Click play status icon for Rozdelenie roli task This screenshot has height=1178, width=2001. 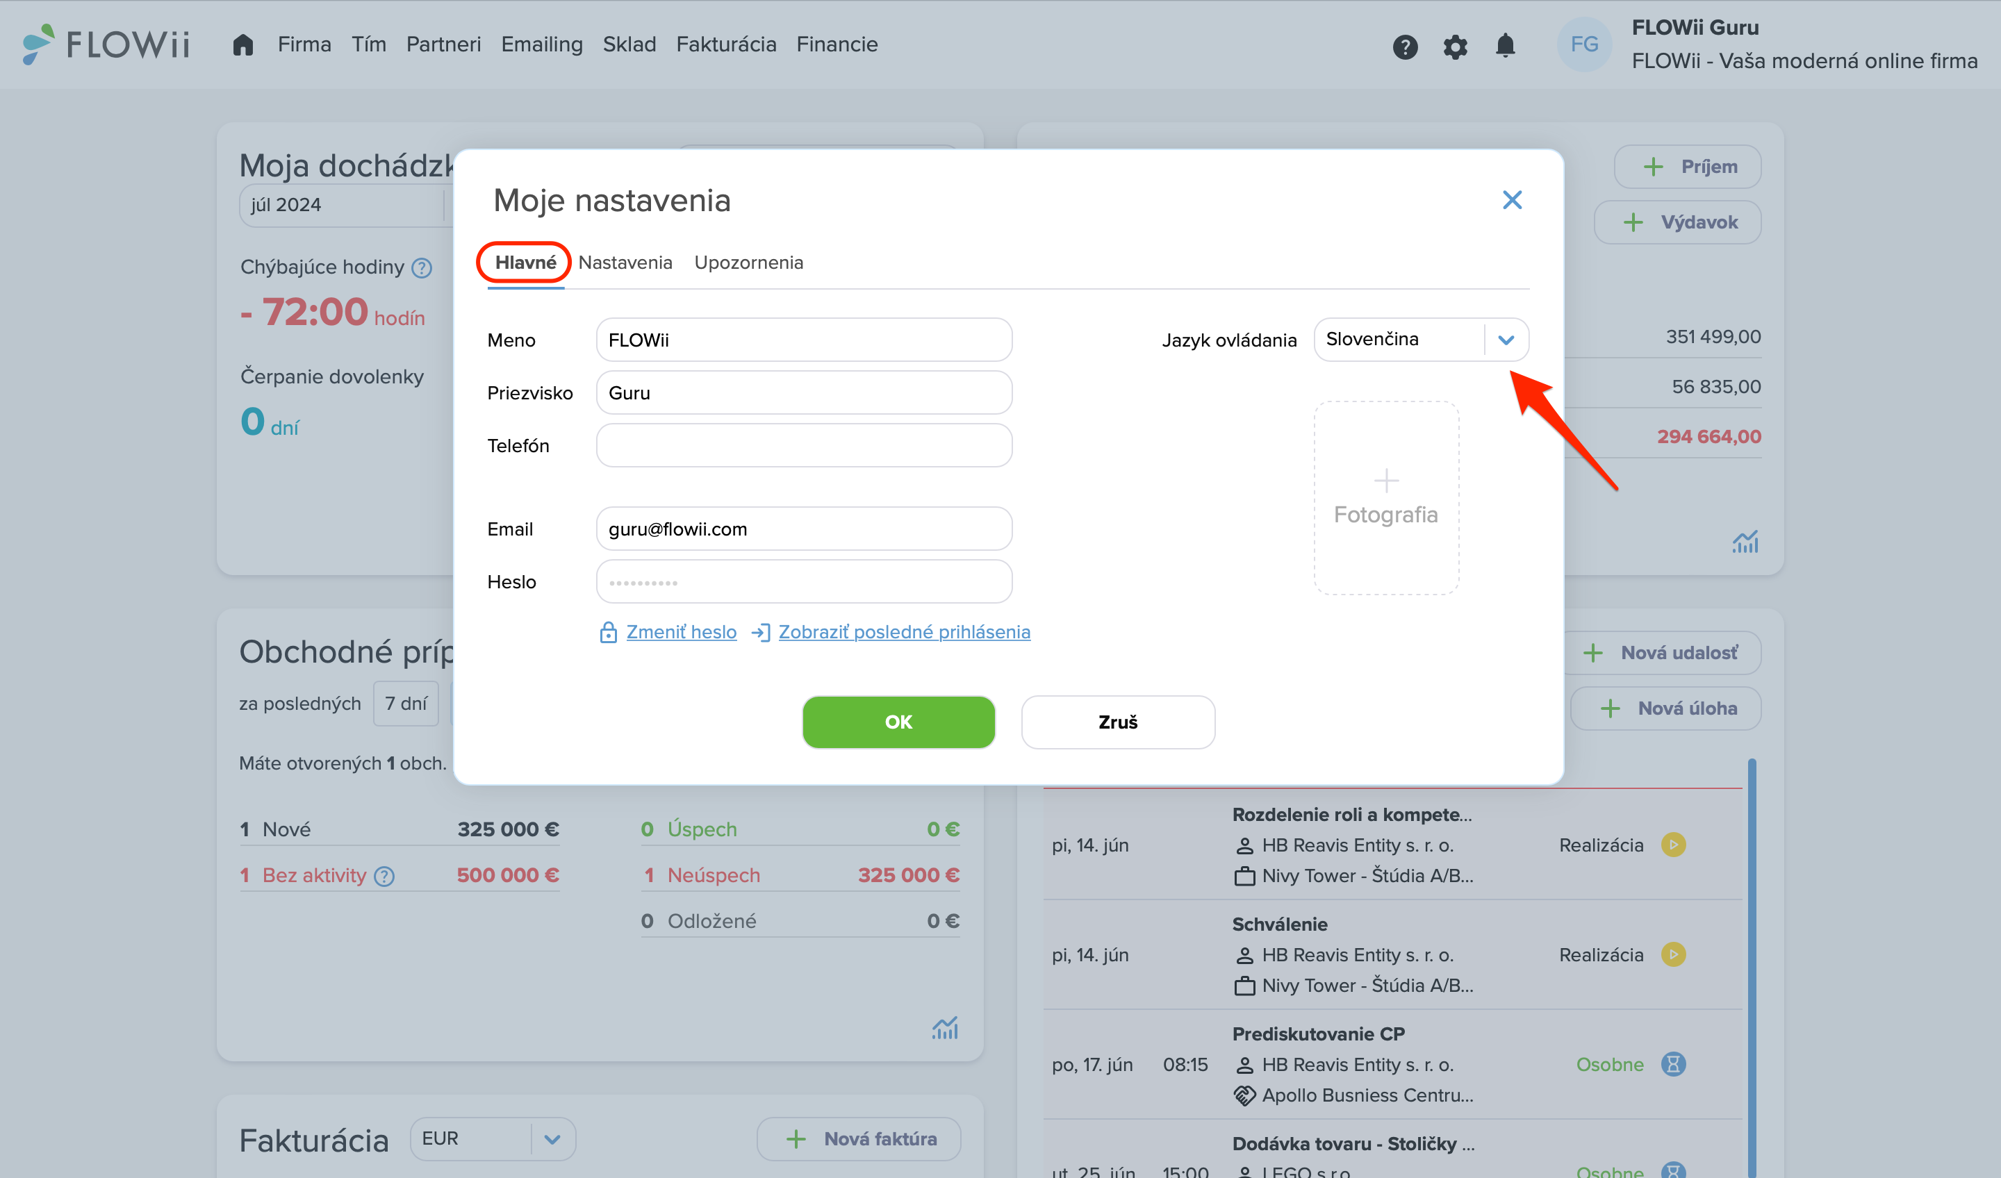point(1674,844)
